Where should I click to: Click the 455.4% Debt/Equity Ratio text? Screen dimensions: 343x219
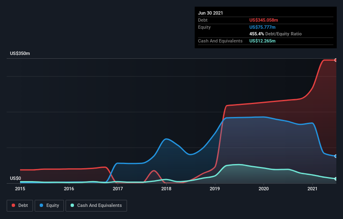point(275,34)
